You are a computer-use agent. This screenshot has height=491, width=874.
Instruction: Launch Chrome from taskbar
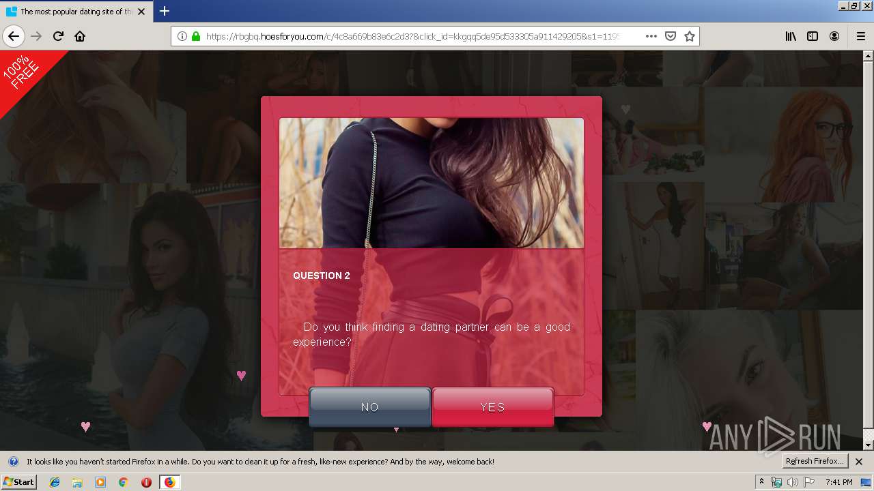(123, 482)
